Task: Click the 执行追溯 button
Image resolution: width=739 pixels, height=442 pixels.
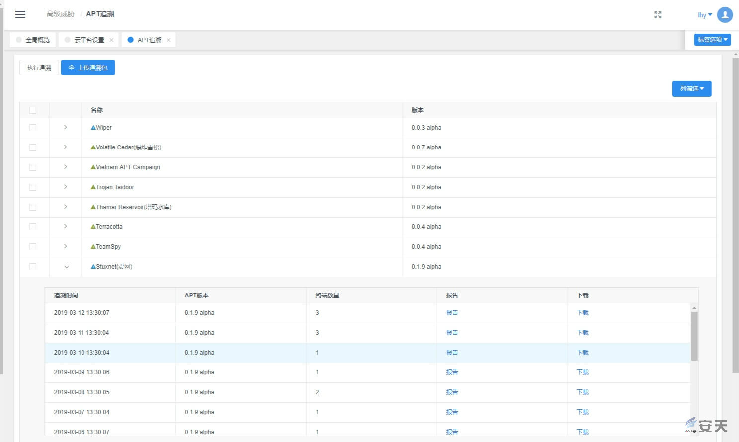Action: [x=39, y=68]
